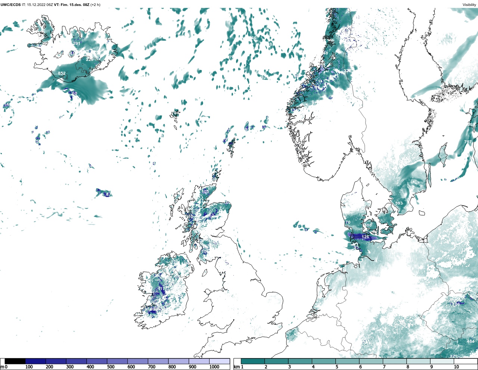Pick the palest 9–10 km legend swatch
Image resolution: width=478 pixels, height=370 pixels.
pos(442,361)
